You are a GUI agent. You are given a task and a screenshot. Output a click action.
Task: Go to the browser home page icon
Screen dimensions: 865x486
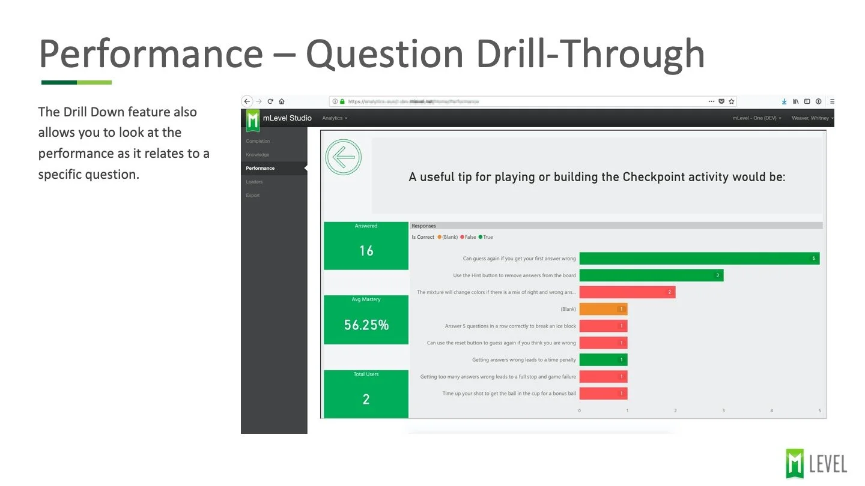[x=282, y=101]
